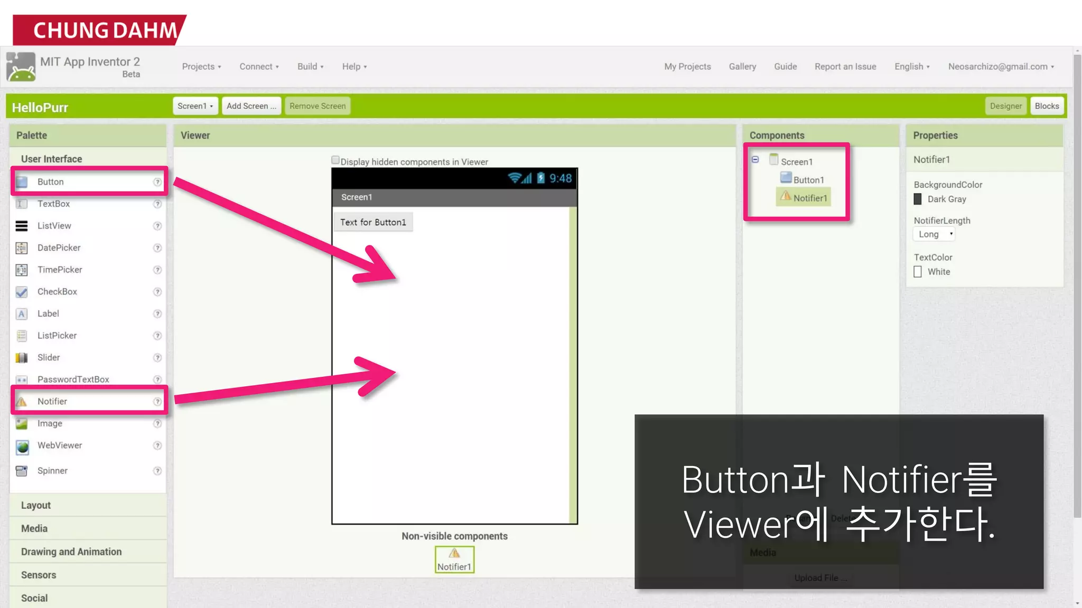Viewport: 1082px width, 608px height.
Task: Expand the Social palette section
Action: (x=88, y=598)
